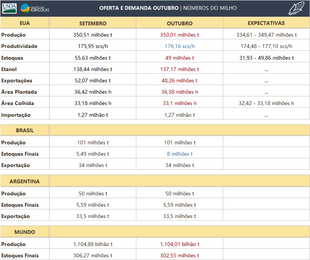Select the EUA September exports 52,07 value
Screen dimensions: 310x260
click(x=93, y=80)
